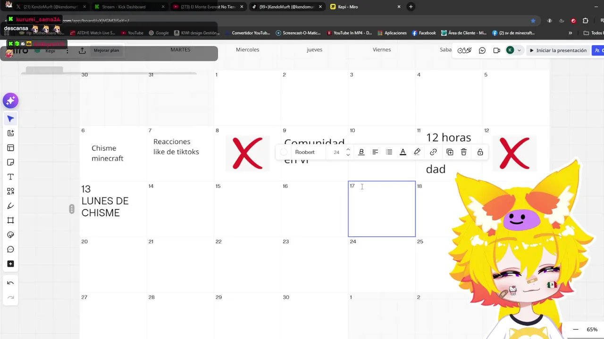Increase font size with up arrow

click(348, 150)
